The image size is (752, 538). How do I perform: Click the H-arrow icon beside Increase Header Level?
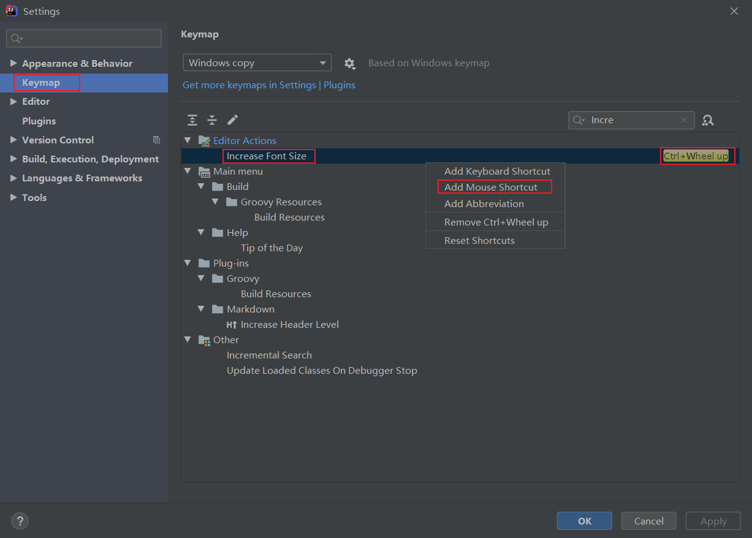[x=232, y=325]
